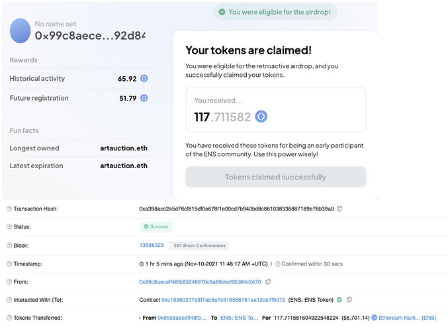The height and width of the screenshot is (331, 448).
Task: Open sender 0x99c8aeceff48fb... in Tokens Transferred
Action: point(182,318)
